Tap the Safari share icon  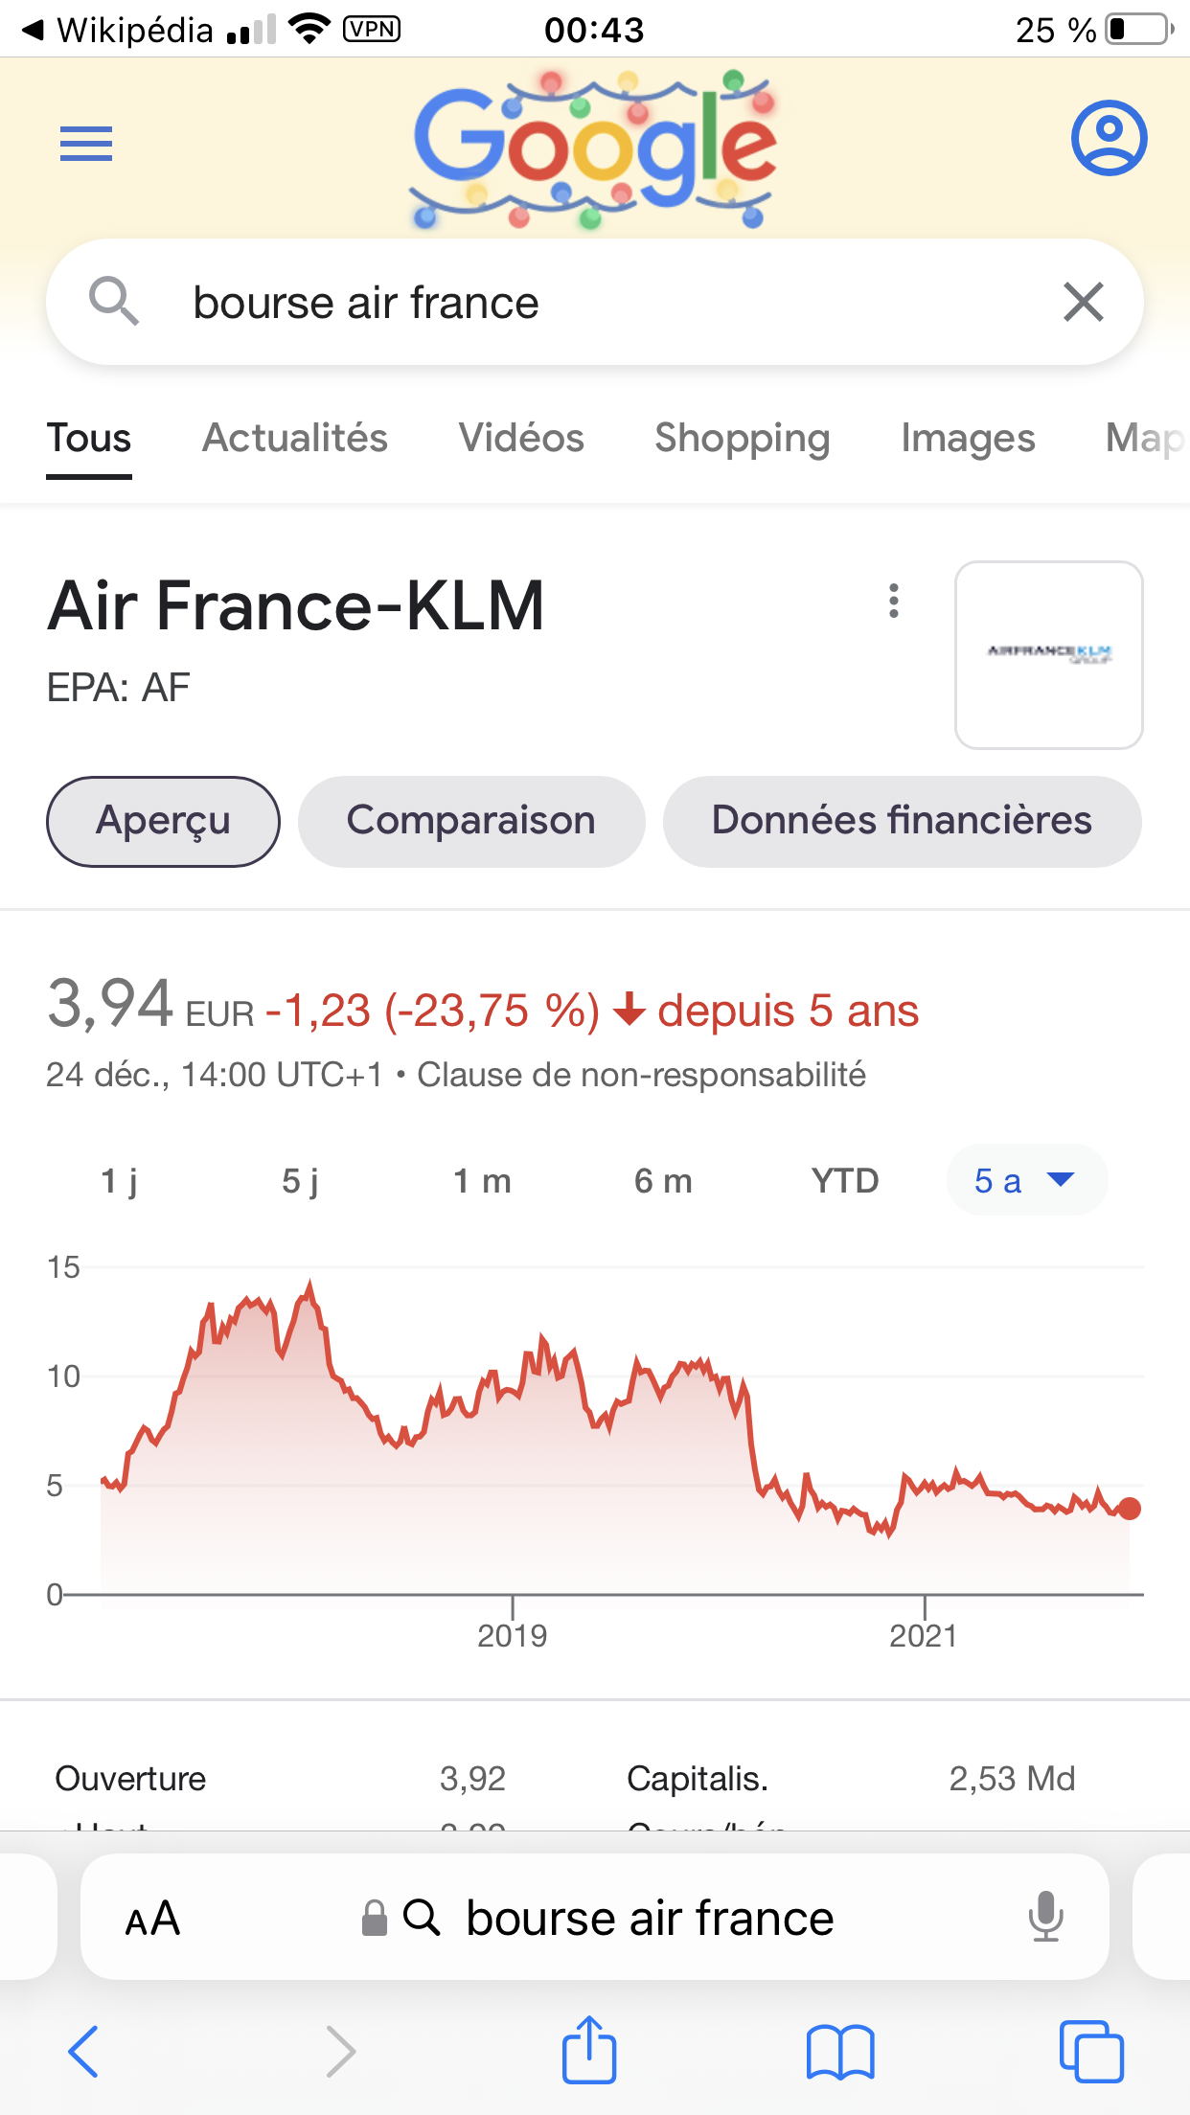(588, 2051)
